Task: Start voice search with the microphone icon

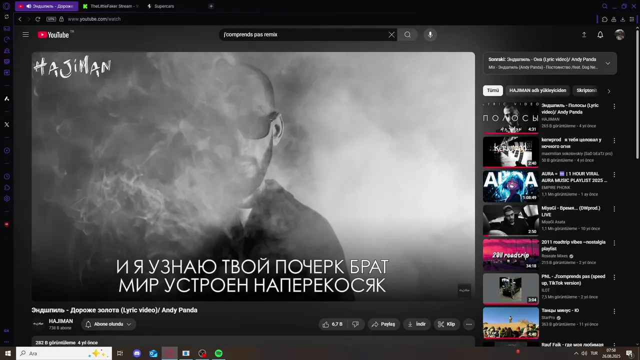Action: [x=430, y=34]
